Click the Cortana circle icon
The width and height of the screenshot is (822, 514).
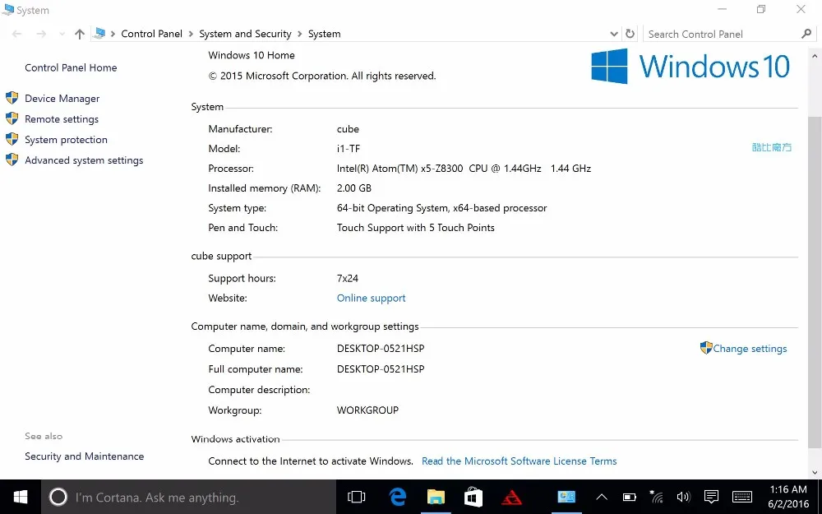[58, 497]
